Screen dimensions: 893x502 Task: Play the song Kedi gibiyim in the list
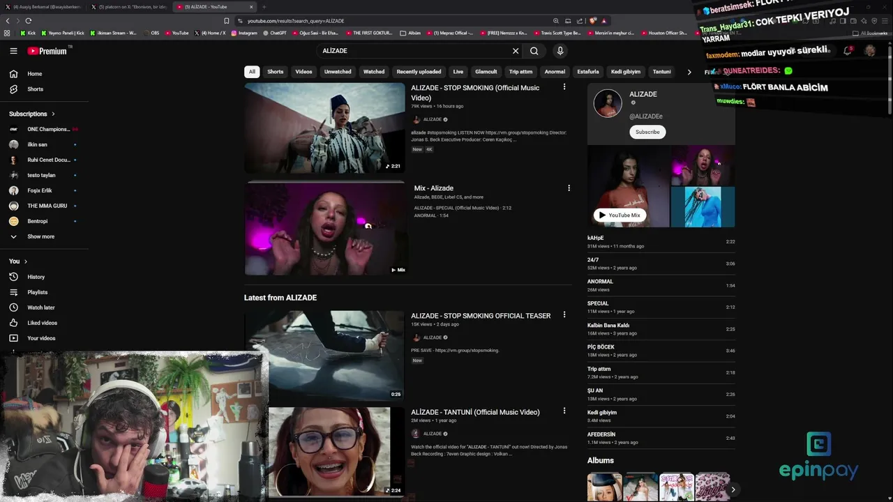(661, 416)
